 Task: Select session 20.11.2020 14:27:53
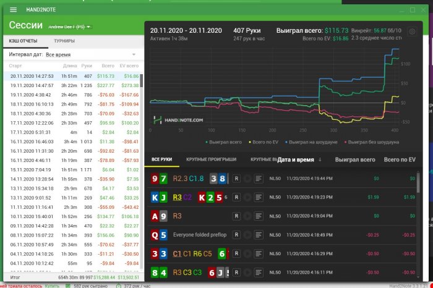72,76
